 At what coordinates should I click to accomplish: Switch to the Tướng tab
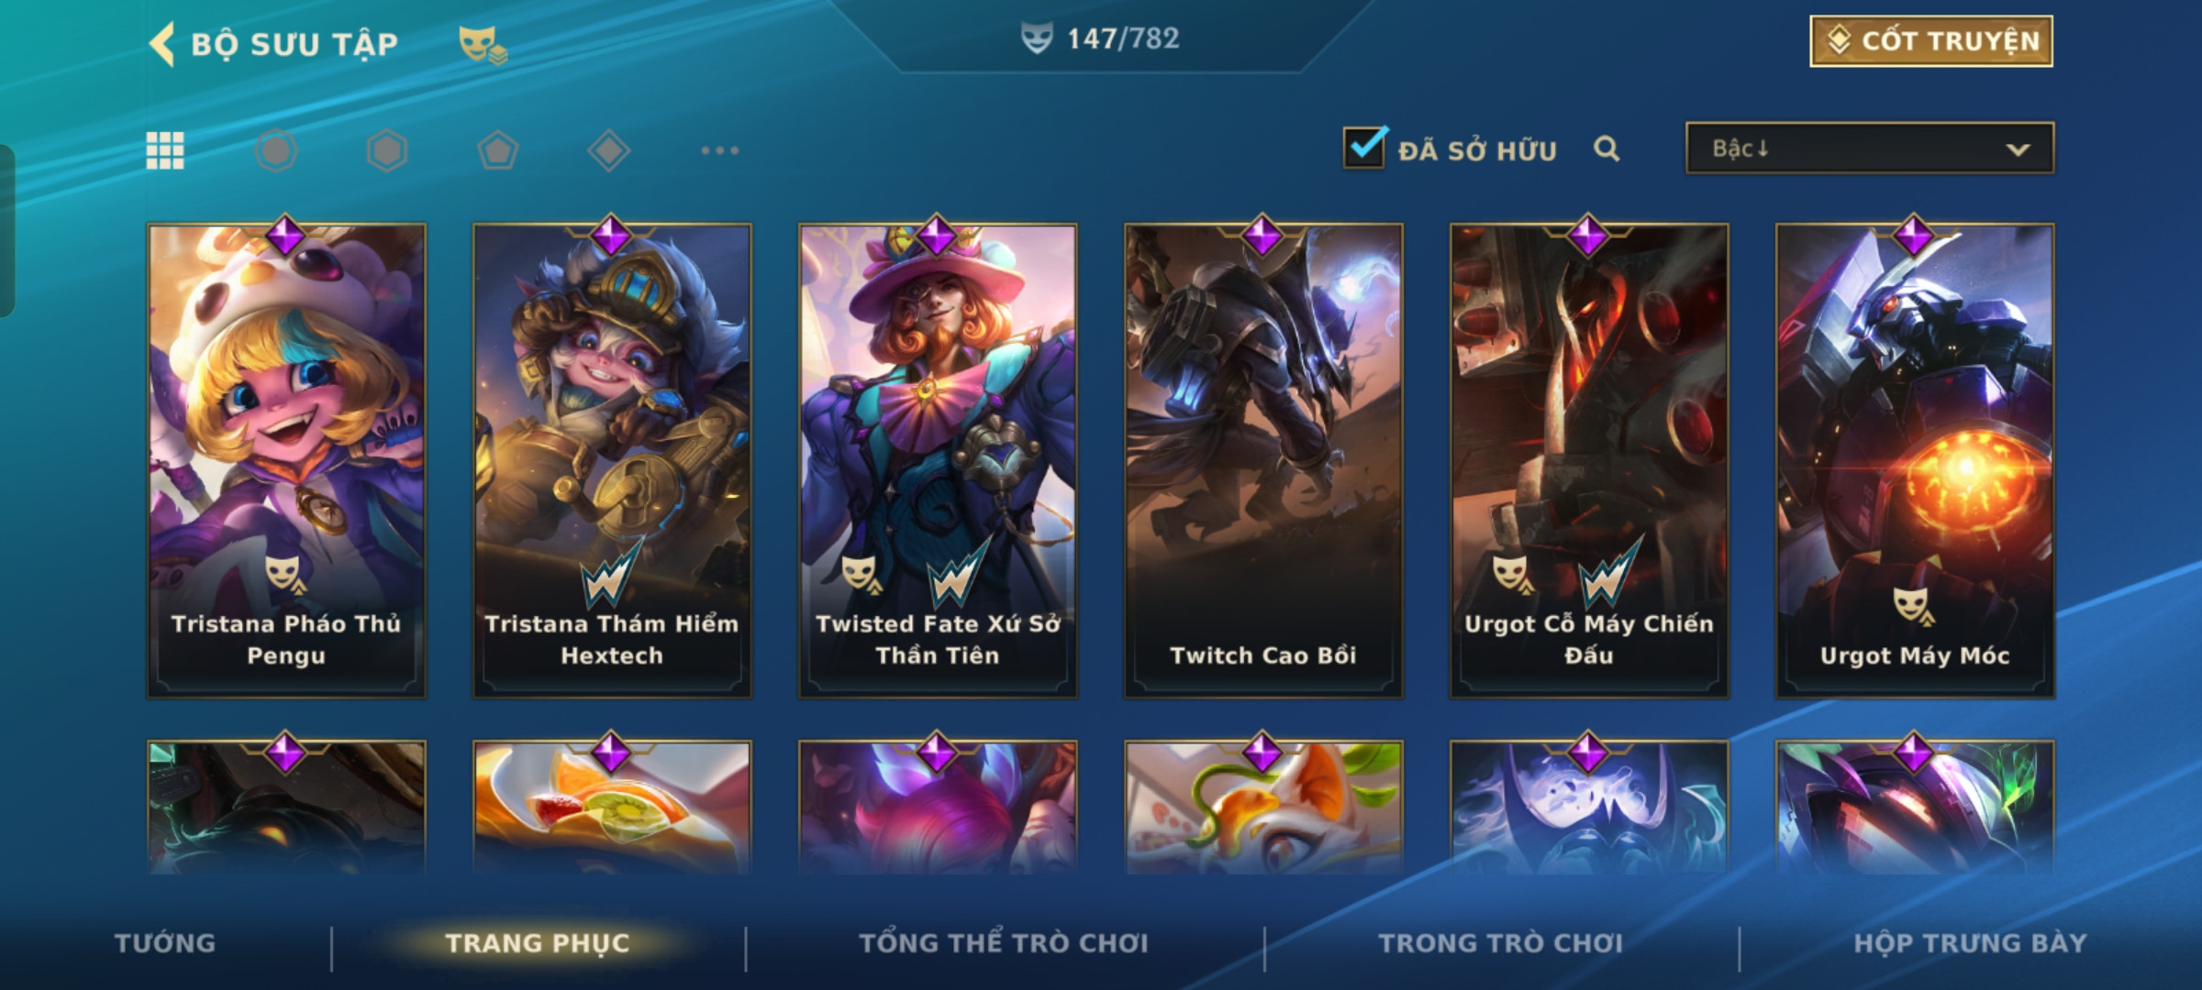(x=165, y=943)
